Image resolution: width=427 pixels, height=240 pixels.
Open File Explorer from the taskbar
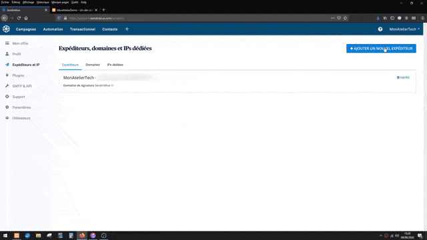tap(39, 235)
